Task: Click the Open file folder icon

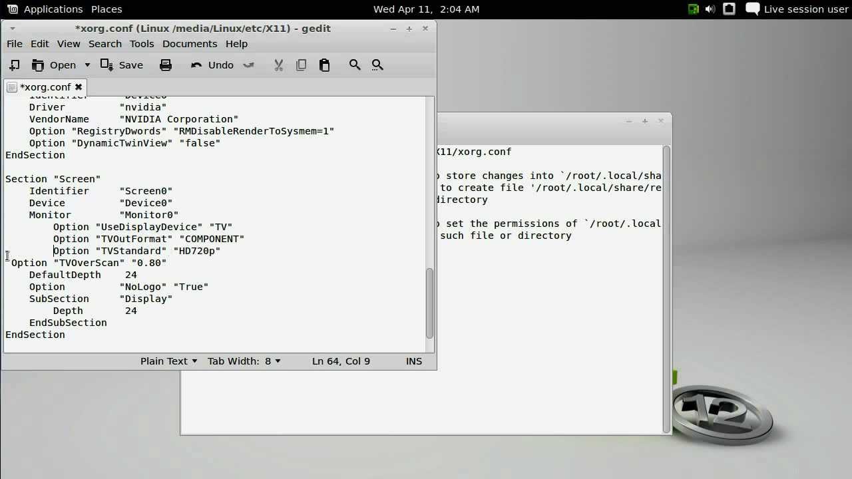Action: (38, 65)
